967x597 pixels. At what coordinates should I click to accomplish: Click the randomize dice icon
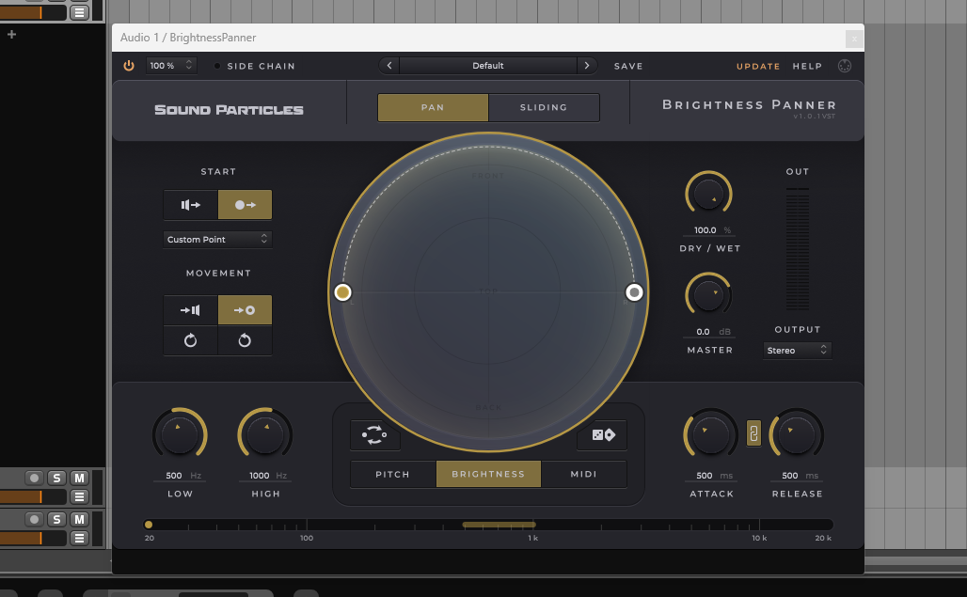point(603,435)
